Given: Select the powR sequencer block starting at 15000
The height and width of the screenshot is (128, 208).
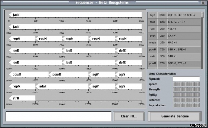Looking at the screenshot, I should click(29, 74).
